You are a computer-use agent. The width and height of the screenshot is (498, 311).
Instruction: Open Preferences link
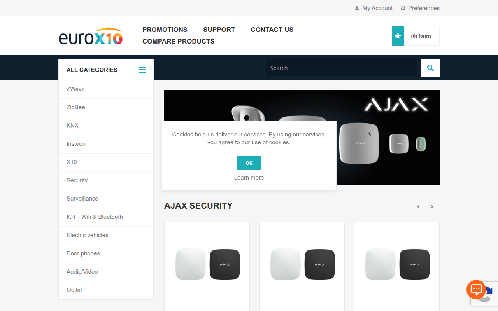[424, 8]
